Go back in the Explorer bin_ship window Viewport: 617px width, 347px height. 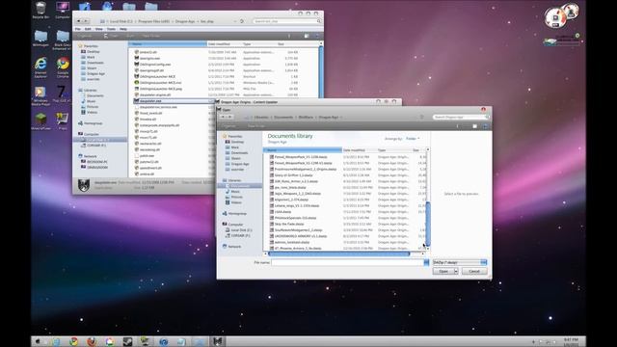coord(79,21)
